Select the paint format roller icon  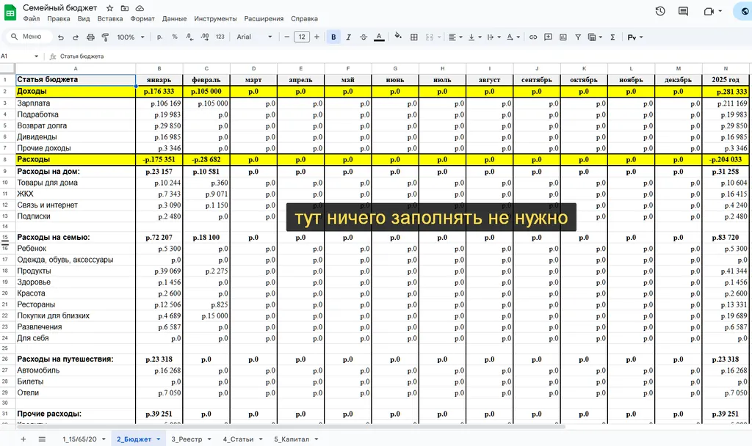pyautogui.click(x=105, y=37)
